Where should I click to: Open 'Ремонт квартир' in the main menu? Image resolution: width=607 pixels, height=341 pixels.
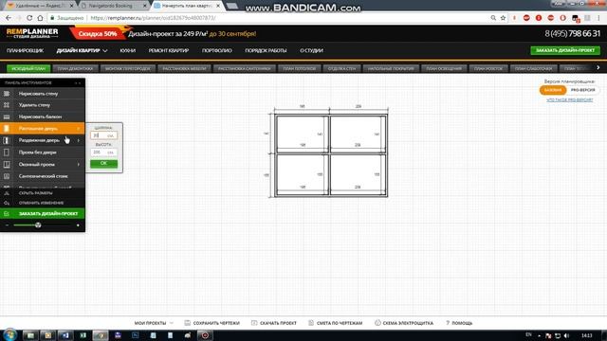(x=169, y=50)
